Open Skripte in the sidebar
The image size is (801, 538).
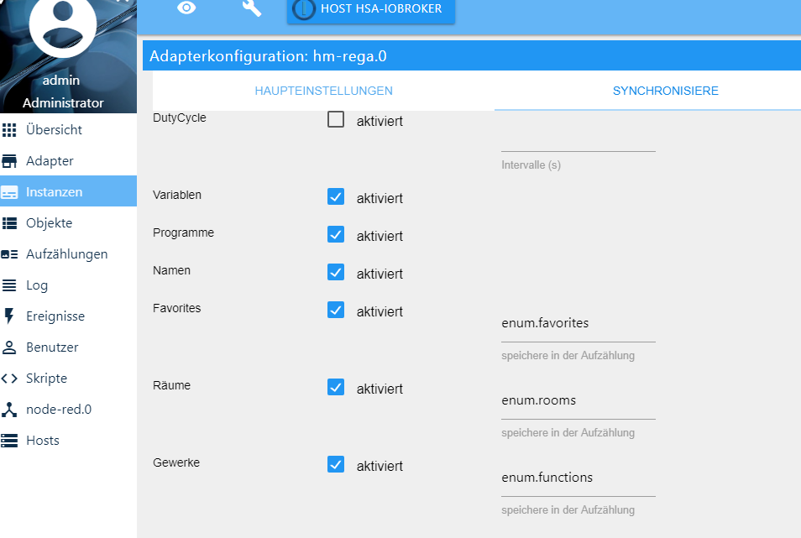tap(69, 379)
